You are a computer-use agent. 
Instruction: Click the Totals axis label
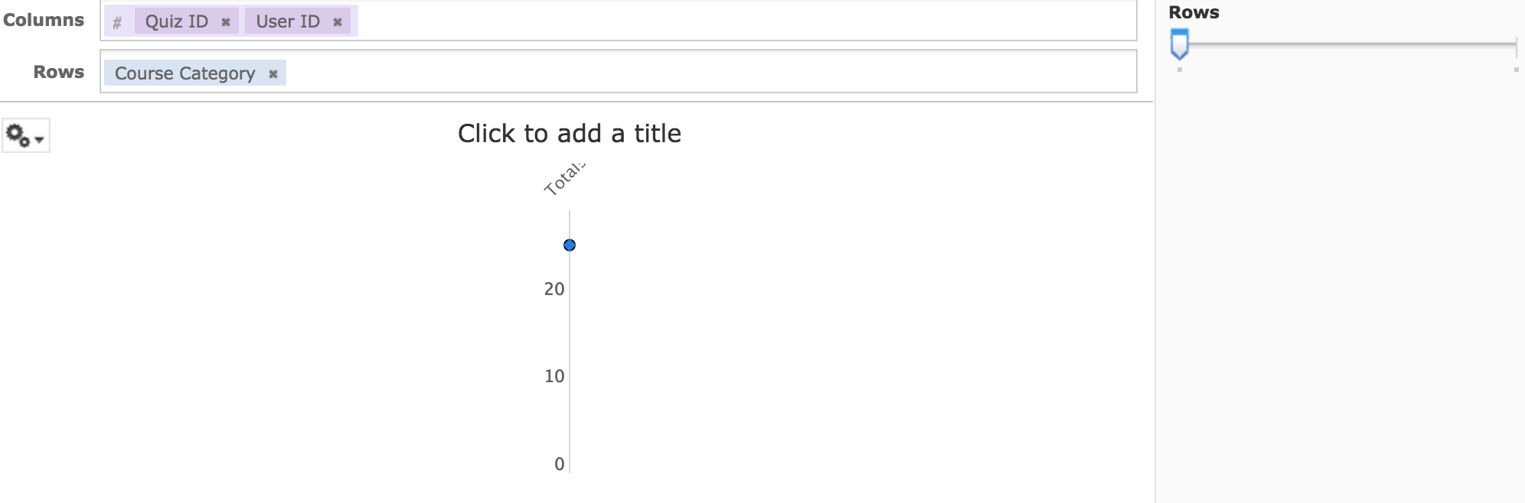(563, 180)
